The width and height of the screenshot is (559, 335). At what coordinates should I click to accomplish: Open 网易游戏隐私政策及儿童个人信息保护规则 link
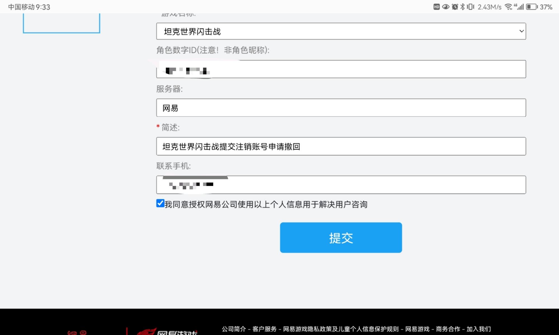(x=341, y=329)
